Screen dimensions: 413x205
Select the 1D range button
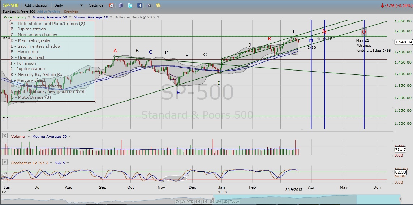click(x=225, y=202)
